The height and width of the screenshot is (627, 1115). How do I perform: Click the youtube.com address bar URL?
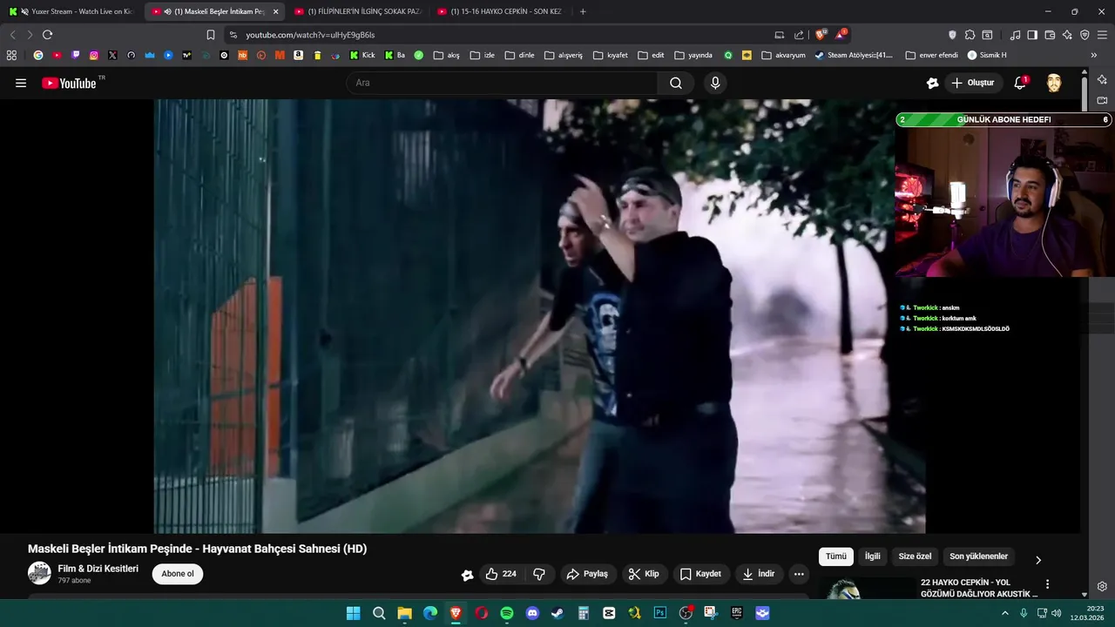coord(309,35)
